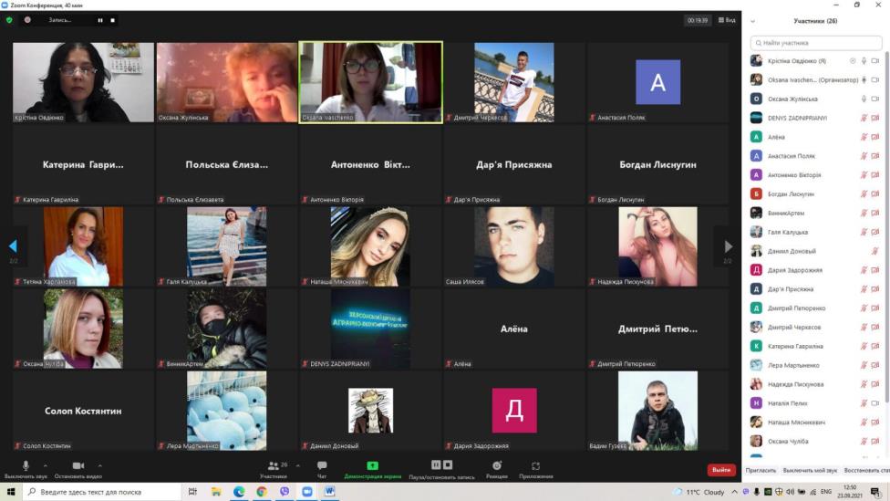Open Google Chrome from the taskbar
Screen dimensions: 890x501
[x=262, y=492]
